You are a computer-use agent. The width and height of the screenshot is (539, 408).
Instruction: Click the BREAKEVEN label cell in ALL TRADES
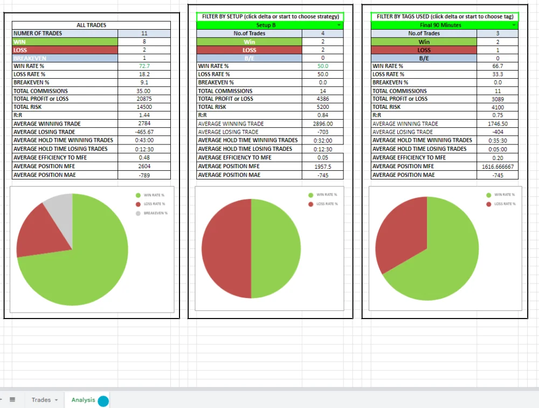(x=65, y=58)
